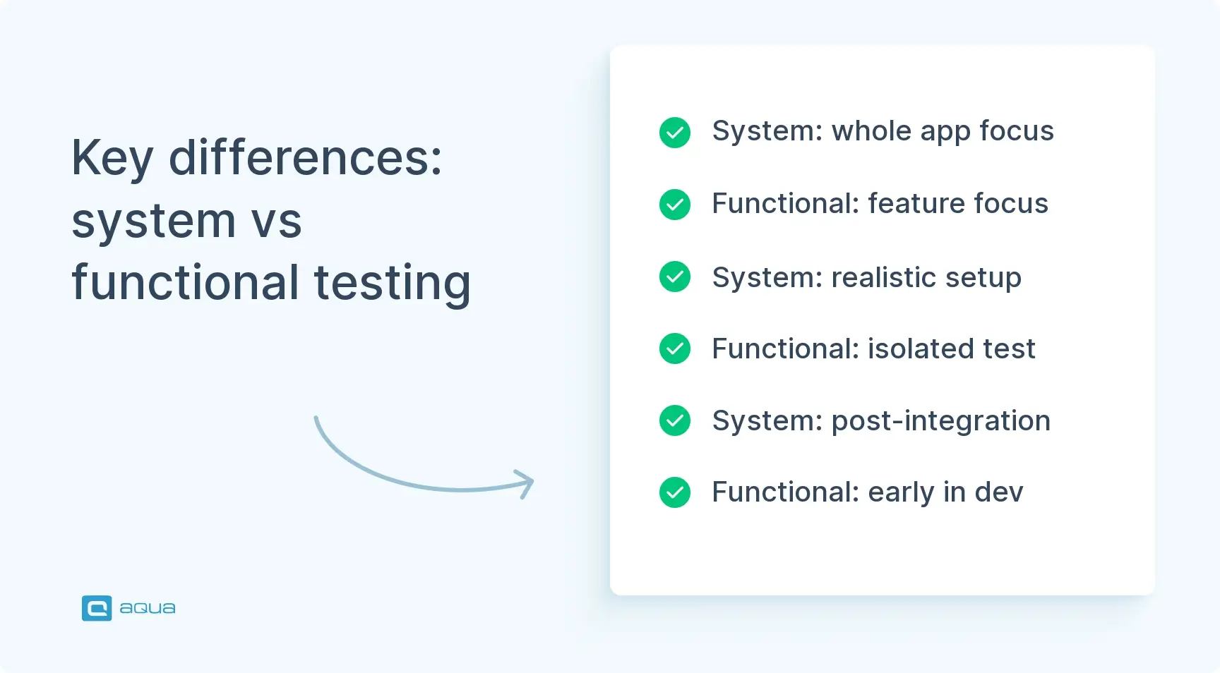Image resolution: width=1220 pixels, height=673 pixels.
Task: Click the "system vs" heading line
Action: tap(186, 221)
